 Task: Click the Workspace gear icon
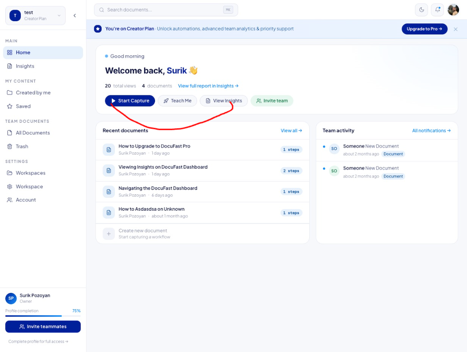coord(10,187)
